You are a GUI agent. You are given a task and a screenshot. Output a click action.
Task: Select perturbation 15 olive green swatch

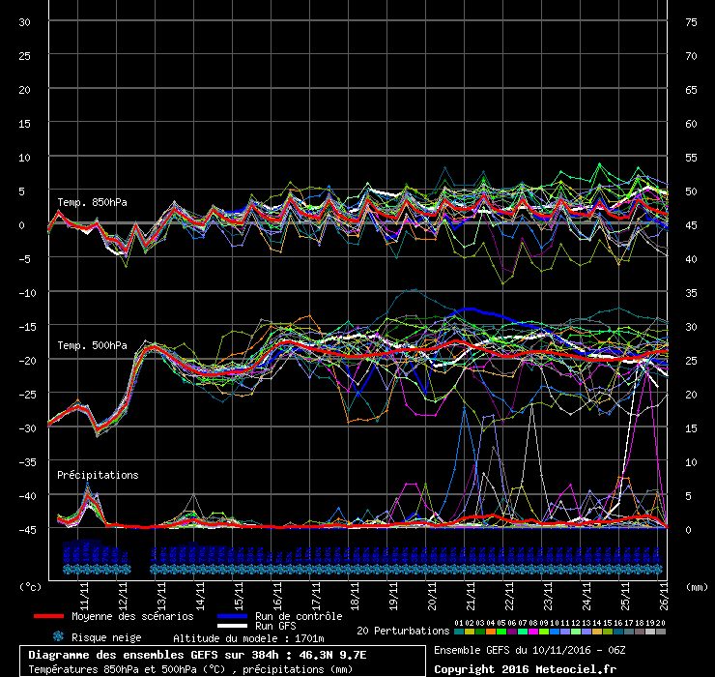(x=607, y=632)
